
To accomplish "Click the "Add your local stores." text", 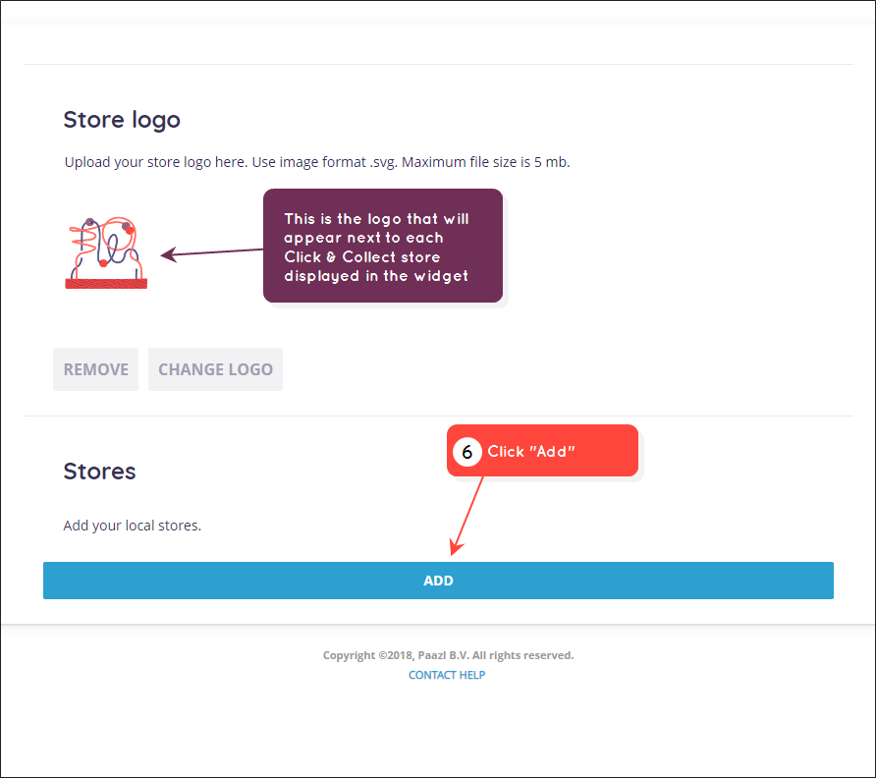I will [133, 526].
